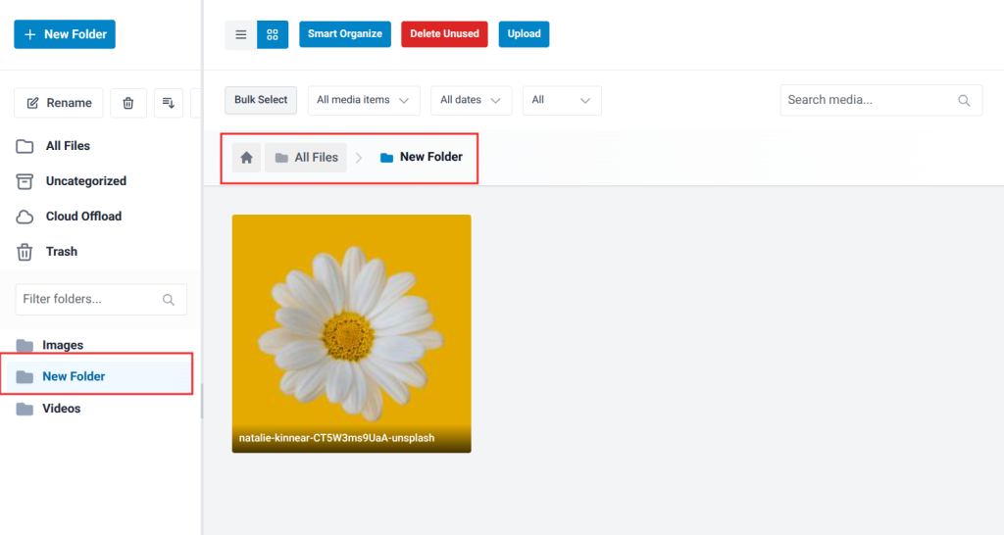
Task: Click the Filter folders input field
Action: point(101,300)
